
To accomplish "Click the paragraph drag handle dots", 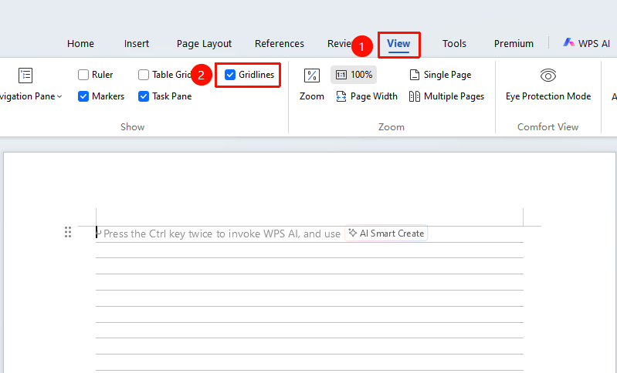I will coord(68,232).
